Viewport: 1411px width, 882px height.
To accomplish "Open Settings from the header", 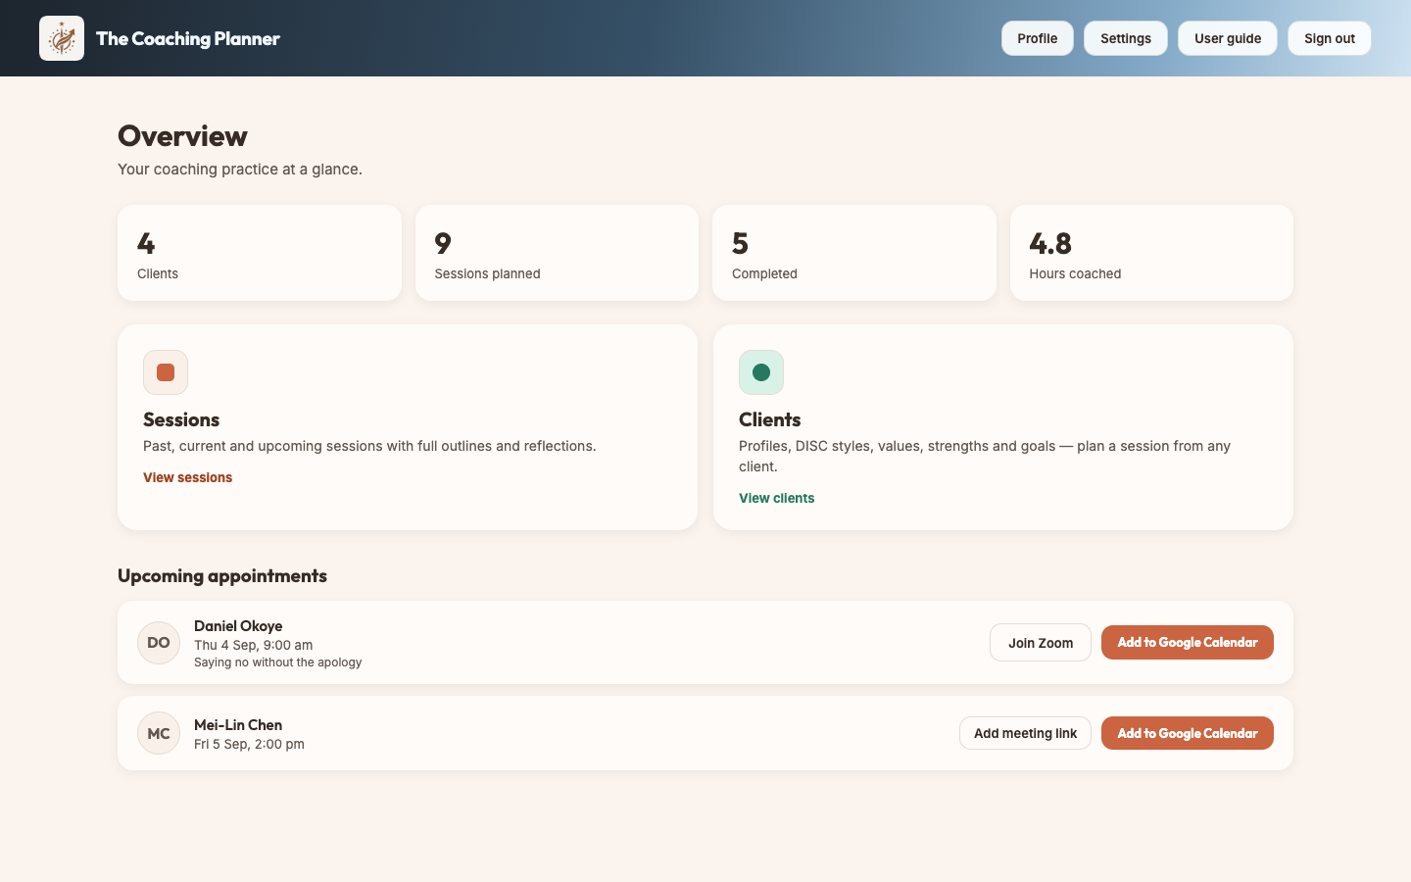I will [x=1126, y=38].
